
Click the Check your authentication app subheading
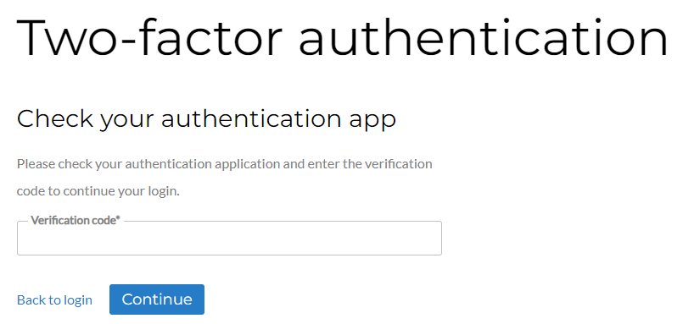pos(206,119)
